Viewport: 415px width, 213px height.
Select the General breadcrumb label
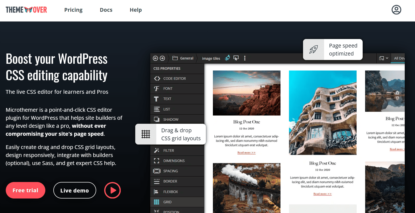tap(187, 58)
